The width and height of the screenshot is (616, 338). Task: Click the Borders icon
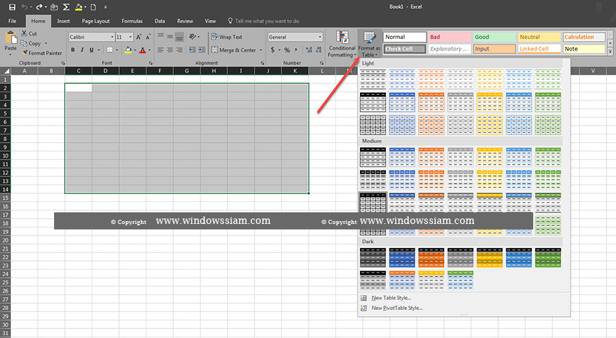pos(110,50)
